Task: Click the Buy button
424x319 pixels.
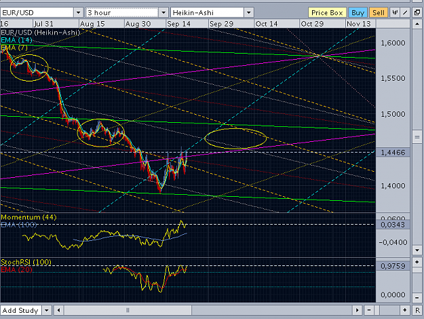Action: [358, 13]
